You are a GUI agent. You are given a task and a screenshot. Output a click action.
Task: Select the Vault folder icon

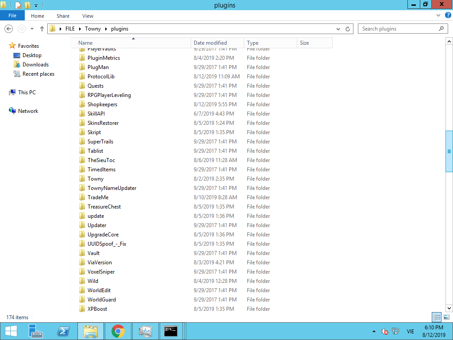(82, 253)
